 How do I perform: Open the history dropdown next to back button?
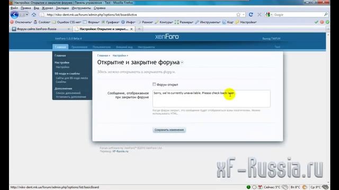27,15
